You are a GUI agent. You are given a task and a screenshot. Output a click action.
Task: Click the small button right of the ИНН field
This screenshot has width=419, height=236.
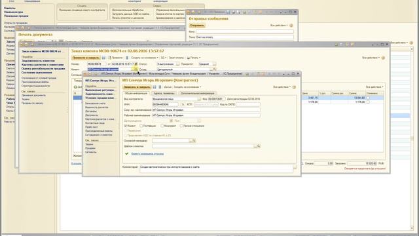pyautogui.click(x=183, y=104)
